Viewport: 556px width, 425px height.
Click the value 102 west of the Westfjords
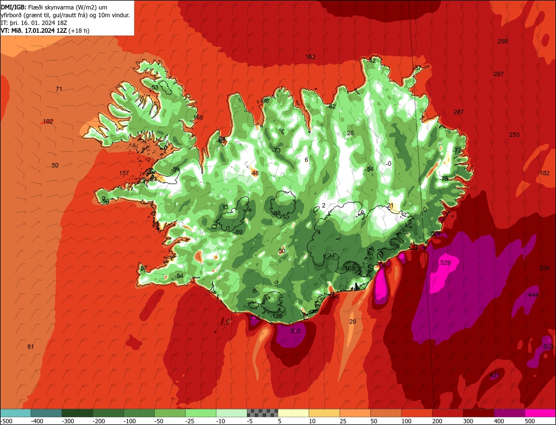pos(48,121)
